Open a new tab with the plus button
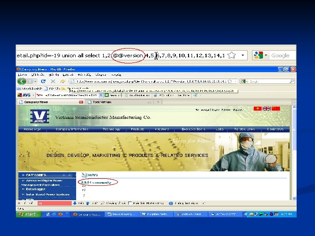The height and width of the screenshot is (236, 315). pyautogui.click(x=158, y=102)
